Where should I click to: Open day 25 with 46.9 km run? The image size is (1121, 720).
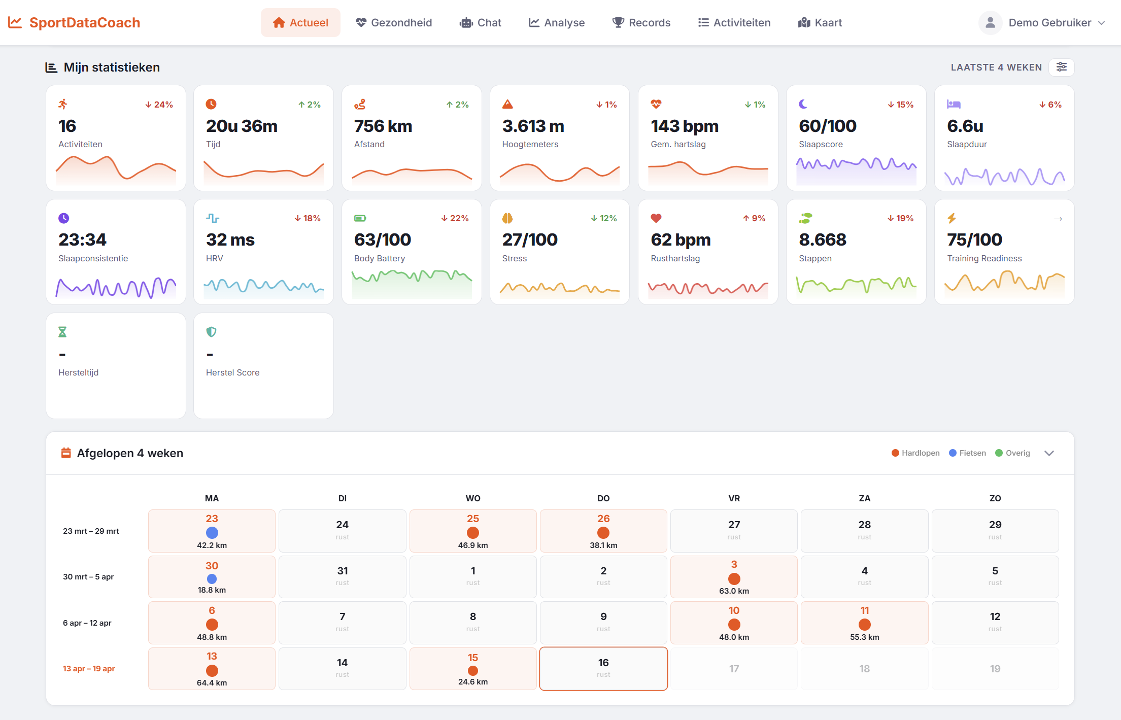473,531
